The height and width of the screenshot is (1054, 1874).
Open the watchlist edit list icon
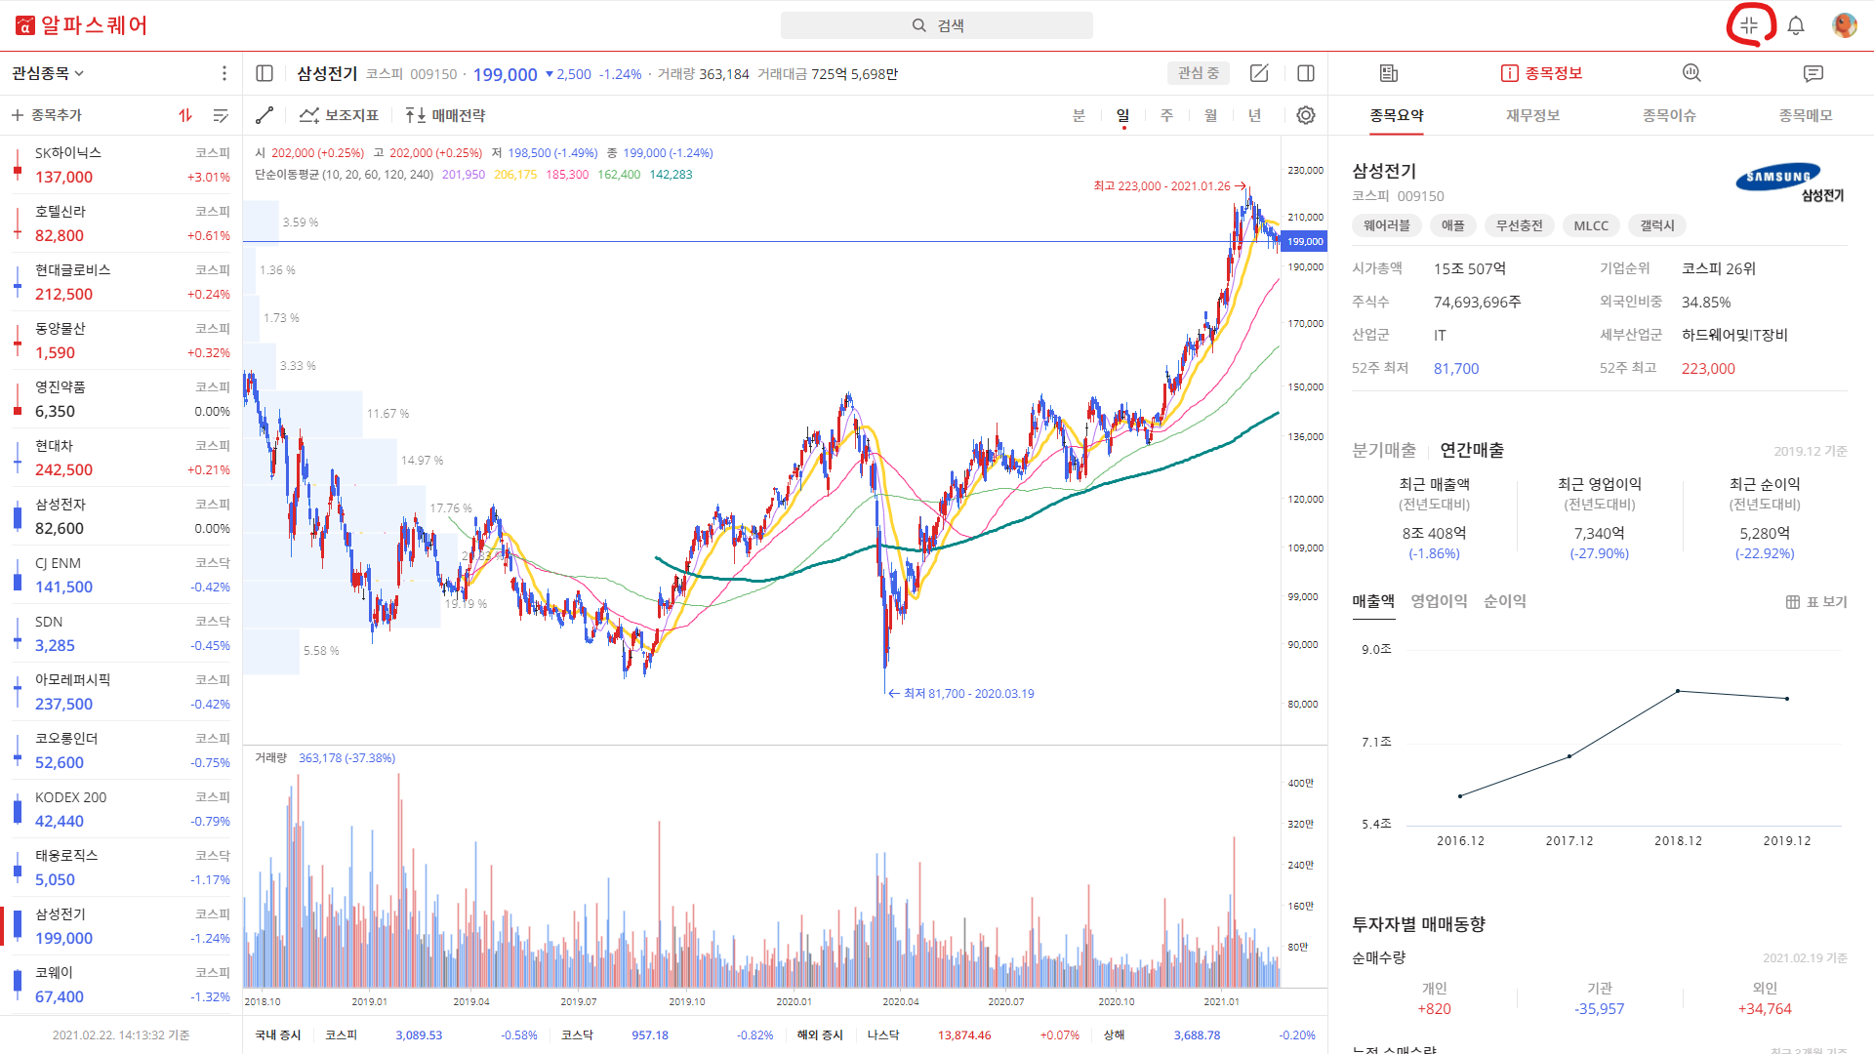222,115
